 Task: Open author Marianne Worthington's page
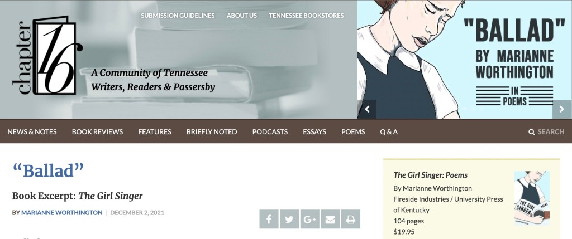click(x=61, y=212)
